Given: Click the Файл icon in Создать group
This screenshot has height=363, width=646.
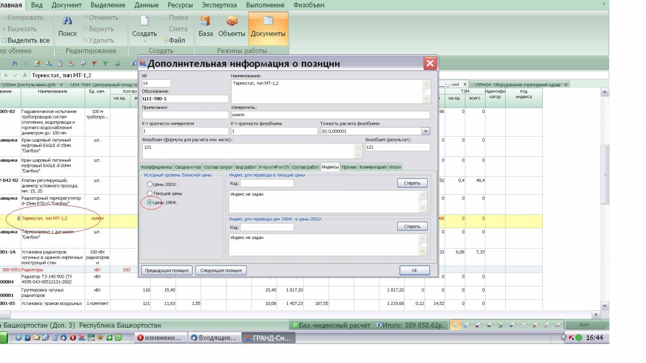Looking at the screenshot, I should tap(165, 40).
